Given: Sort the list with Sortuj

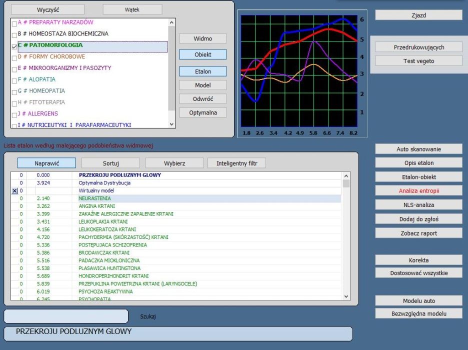Looking at the screenshot, I should point(110,163).
